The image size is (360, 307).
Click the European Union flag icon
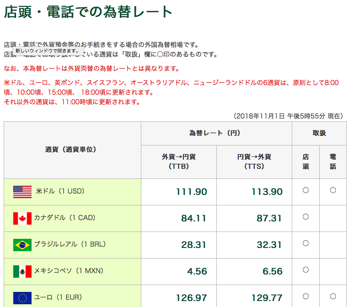[22, 298]
